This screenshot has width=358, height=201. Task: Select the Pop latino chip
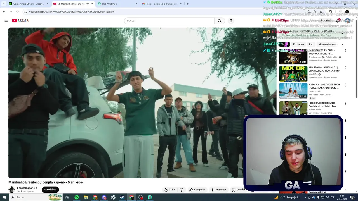(x=298, y=44)
